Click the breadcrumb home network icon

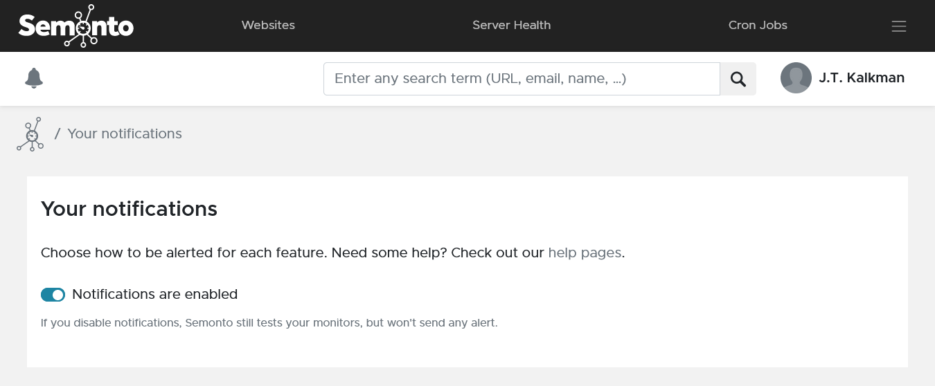pos(30,134)
